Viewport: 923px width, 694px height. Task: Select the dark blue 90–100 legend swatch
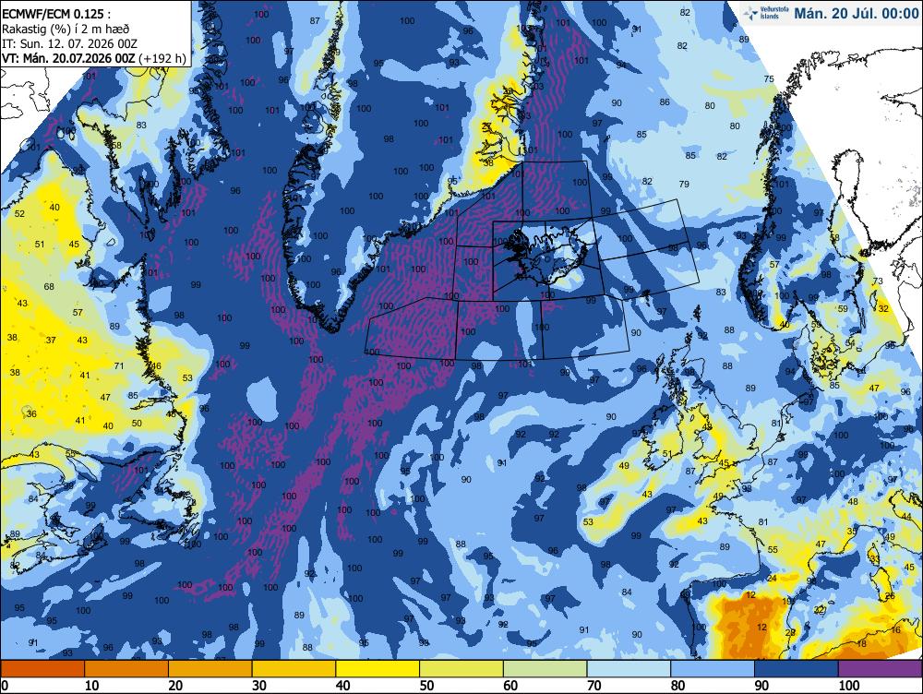[x=796, y=669]
